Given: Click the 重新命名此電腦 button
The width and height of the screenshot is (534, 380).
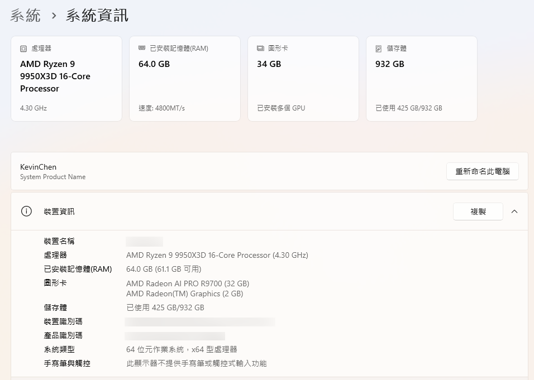Looking at the screenshot, I should pos(482,171).
